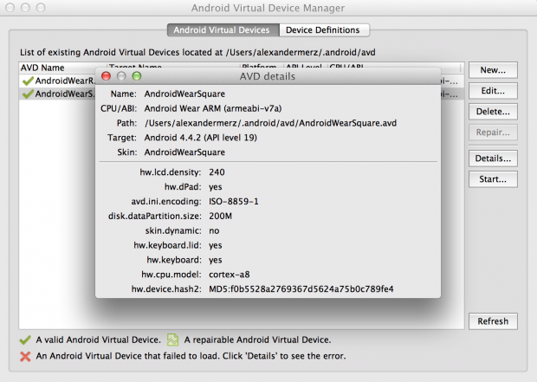537x382 pixels.
Task: Select the AndroidWearR device row
Action: (61, 81)
